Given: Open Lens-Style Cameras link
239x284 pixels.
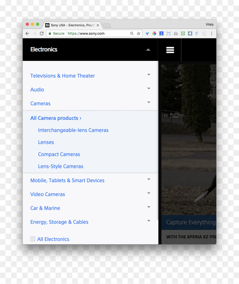Looking at the screenshot, I should coord(61,166).
